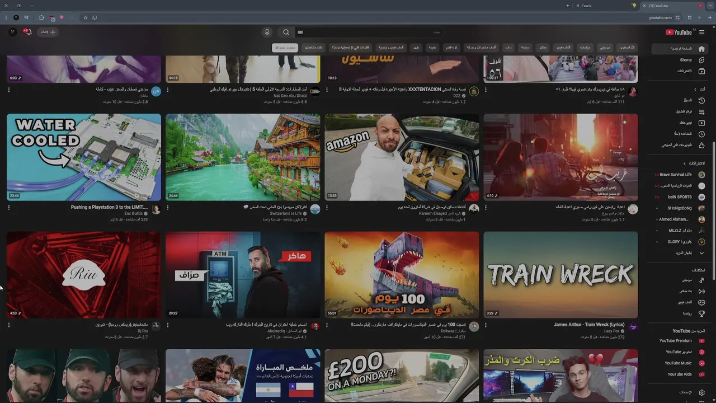Open the hamburger guide menu
Viewport: 716px width, 403px height.
click(x=701, y=32)
